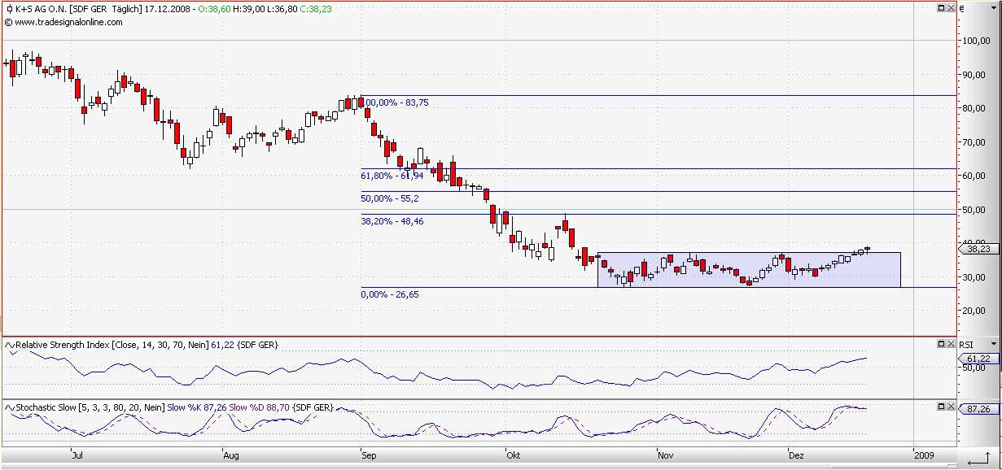Select the 50,00% - 55,2 Fibonacci label
Screen dimensions: 1002x470
tap(390, 198)
